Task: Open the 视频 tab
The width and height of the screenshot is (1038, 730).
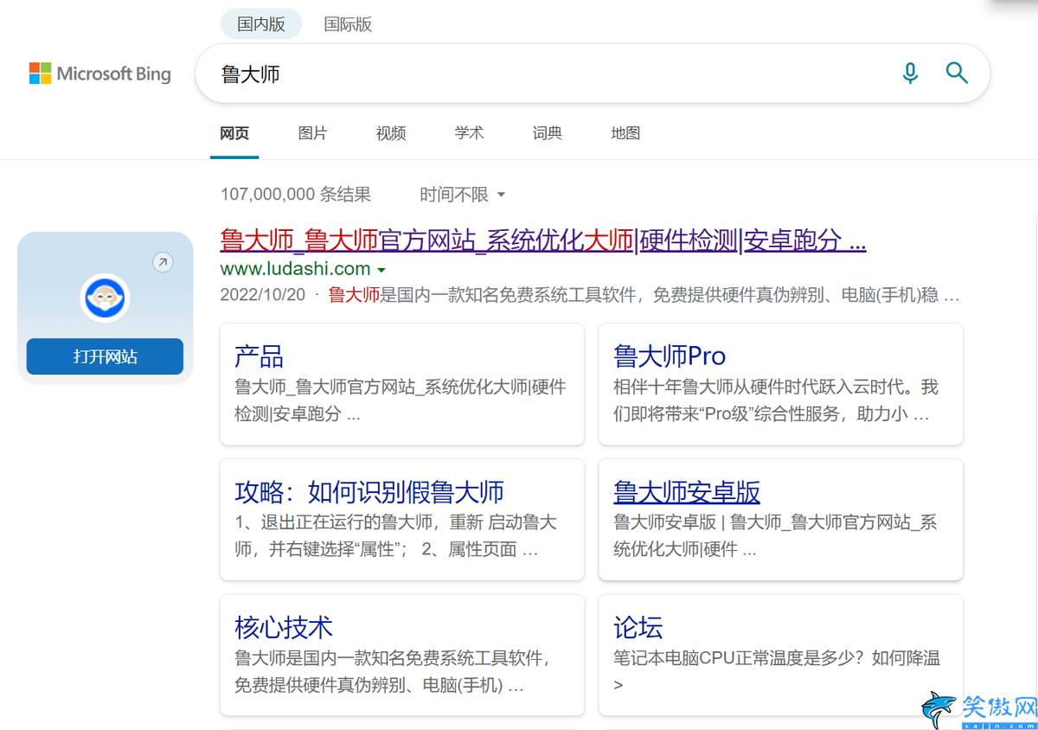Action: coord(391,133)
